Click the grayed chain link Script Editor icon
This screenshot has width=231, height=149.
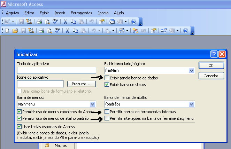(x=143, y=31)
